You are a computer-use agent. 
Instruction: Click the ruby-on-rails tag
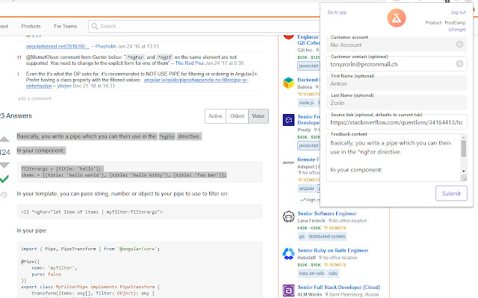[311, 273]
